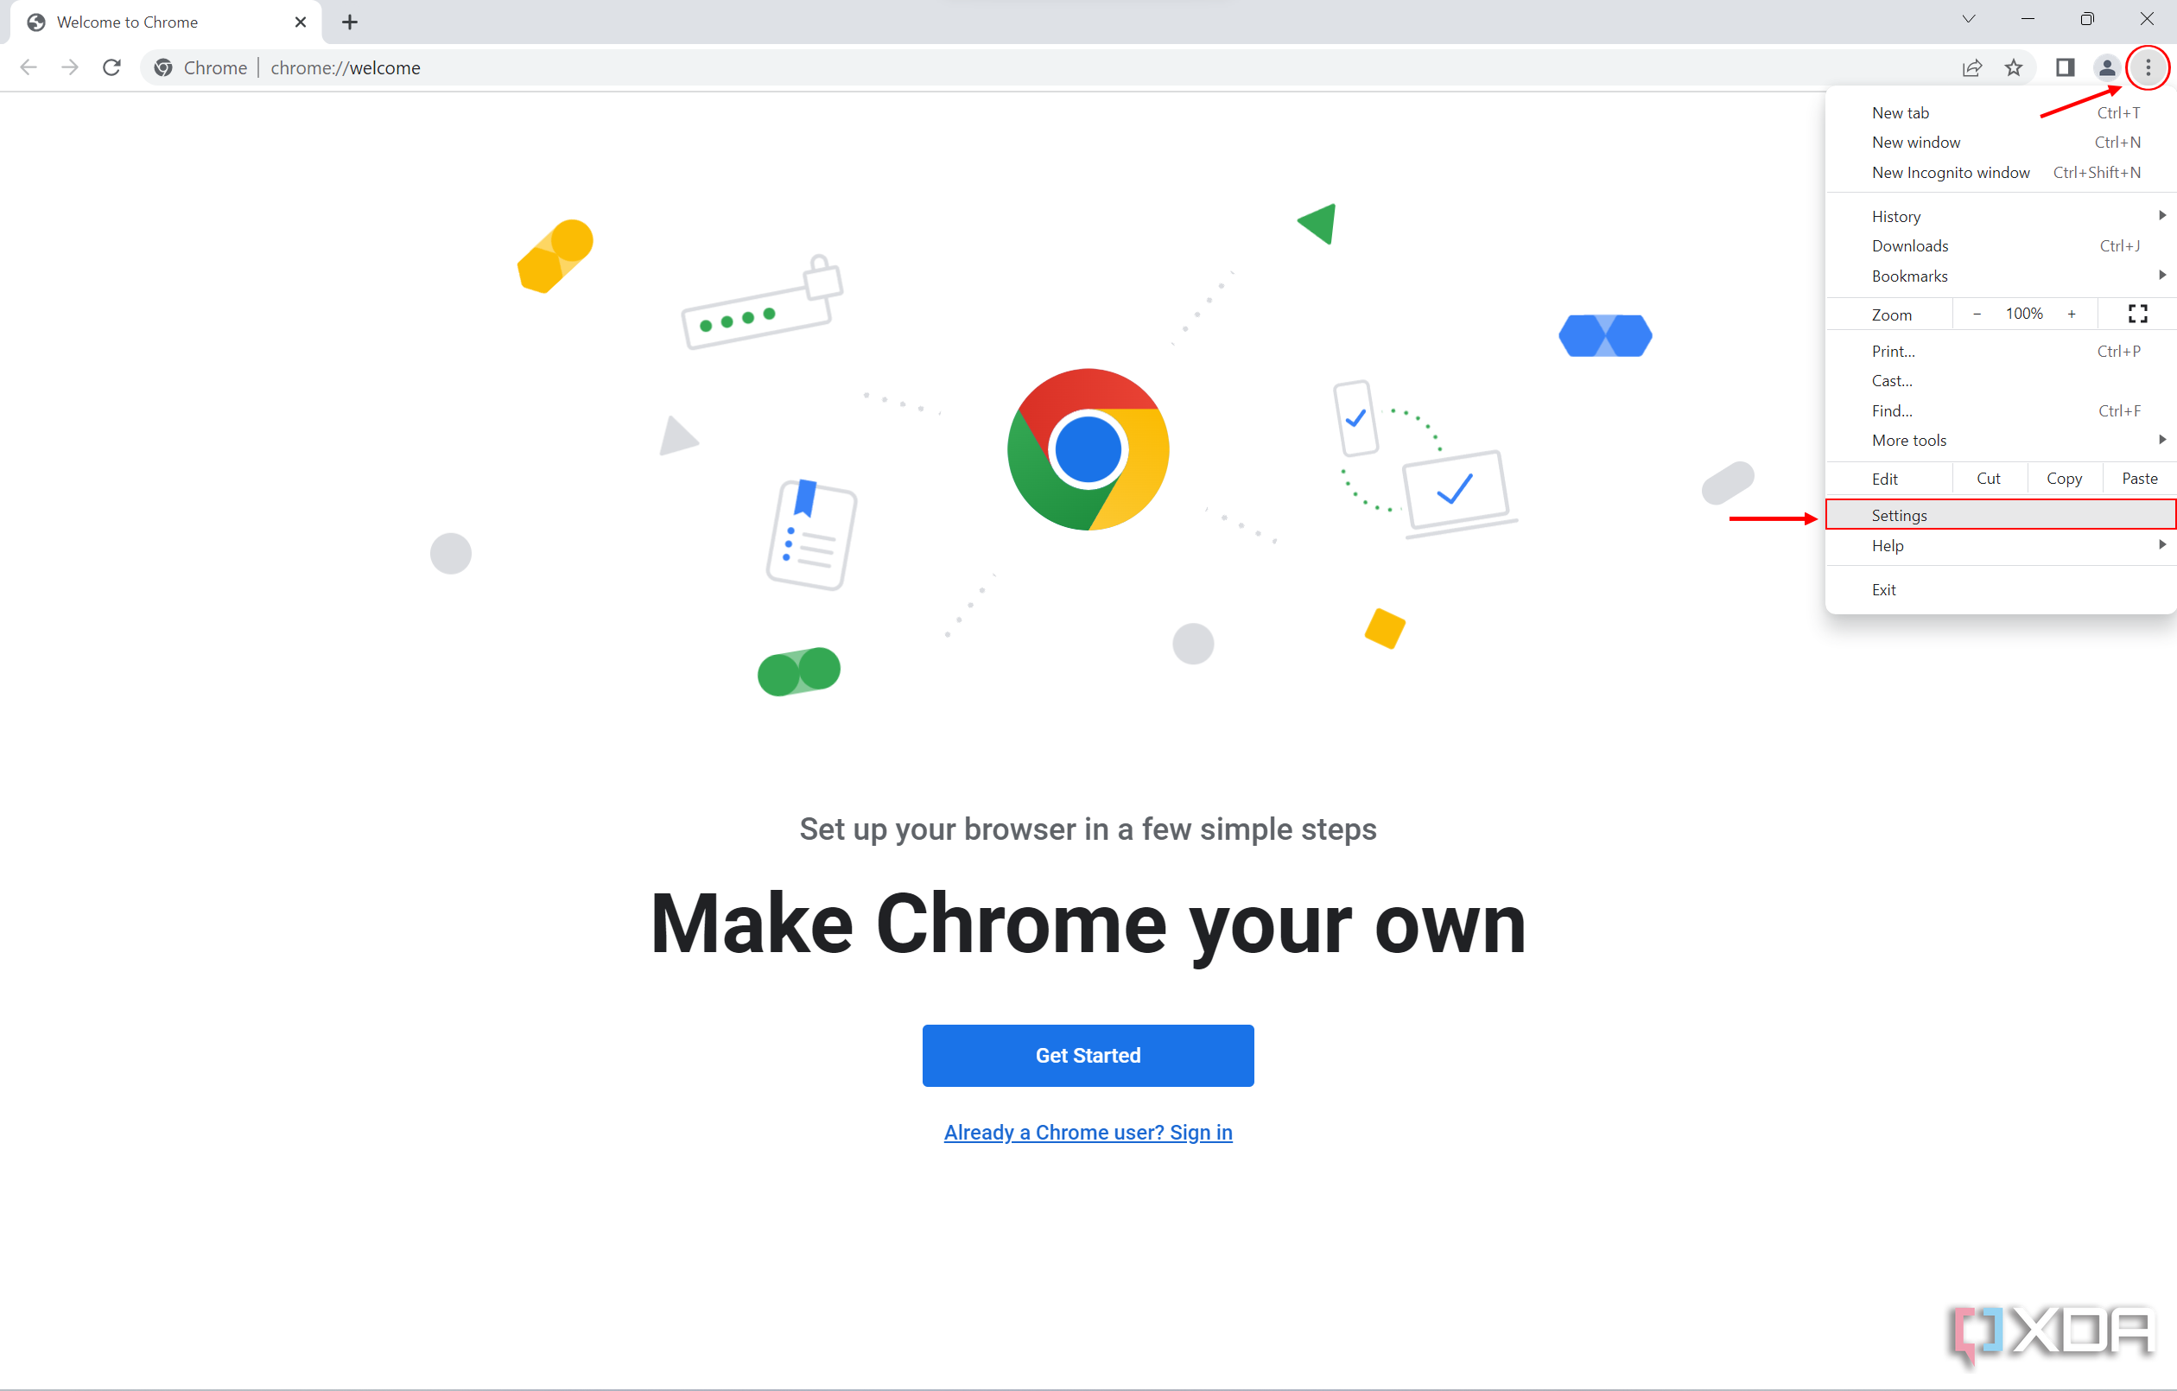Click the Get Started button
The height and width of the screenshot is (1391, 2177).
1088,1055
